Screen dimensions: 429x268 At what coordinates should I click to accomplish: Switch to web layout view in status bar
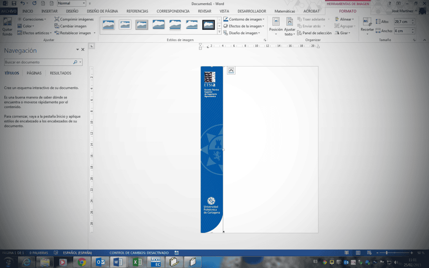[x=369, y=253]
